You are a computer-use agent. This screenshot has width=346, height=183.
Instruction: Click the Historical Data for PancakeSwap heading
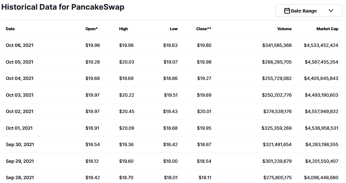pos(63,7)
